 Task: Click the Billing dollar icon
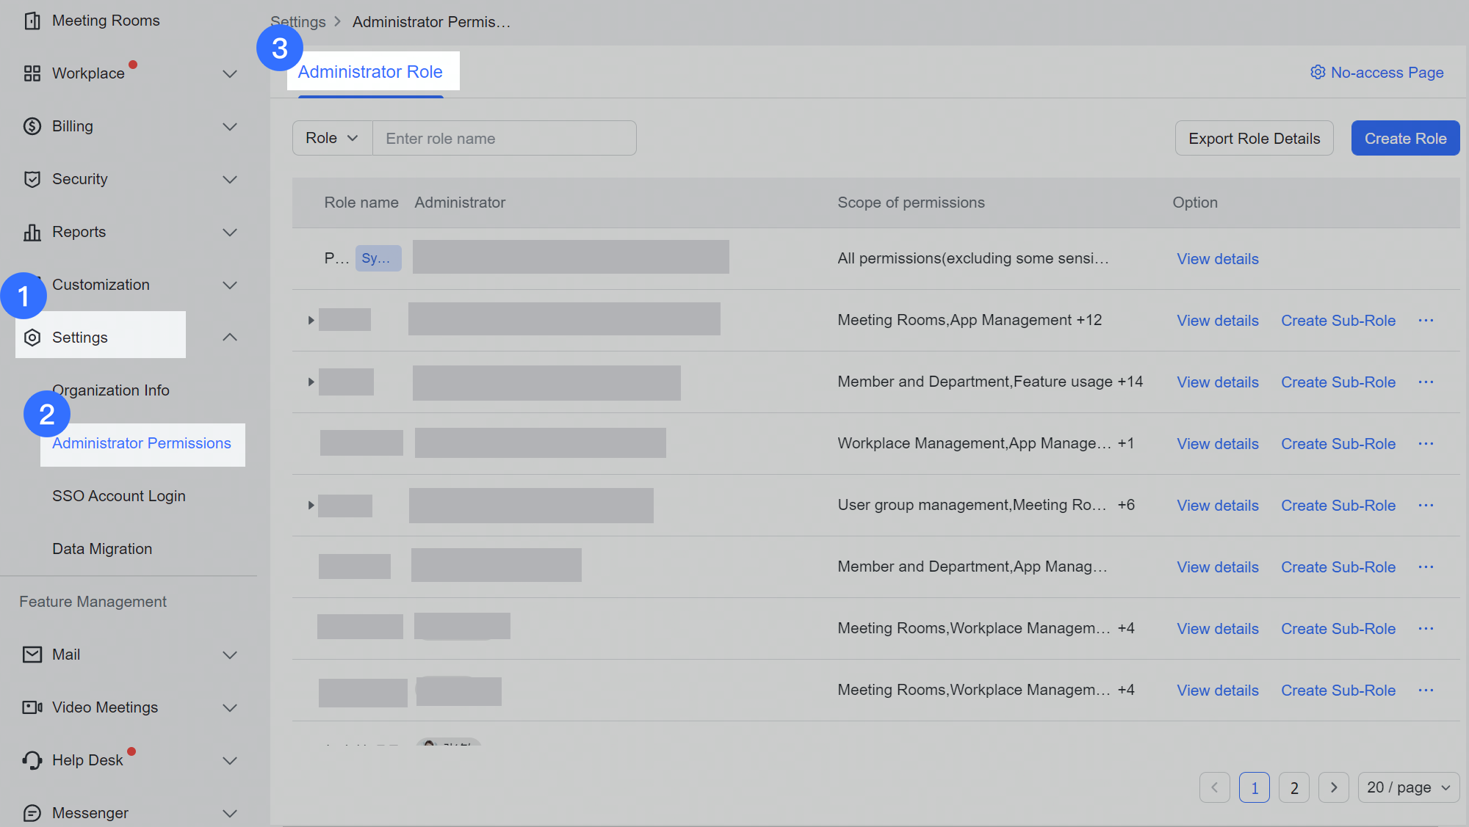pyautogui.click(x=32, y=125)
